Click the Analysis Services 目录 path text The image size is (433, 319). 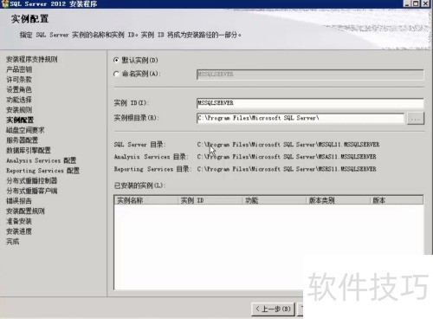point(287,157)
